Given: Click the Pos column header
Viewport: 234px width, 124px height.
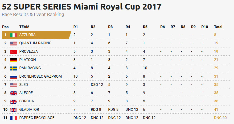Looking at the screenshot, I should (x=5, y=27).
